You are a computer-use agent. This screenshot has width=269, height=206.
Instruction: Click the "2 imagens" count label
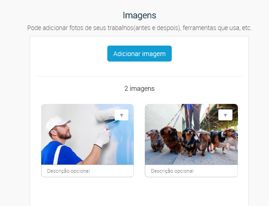[139, 88]
